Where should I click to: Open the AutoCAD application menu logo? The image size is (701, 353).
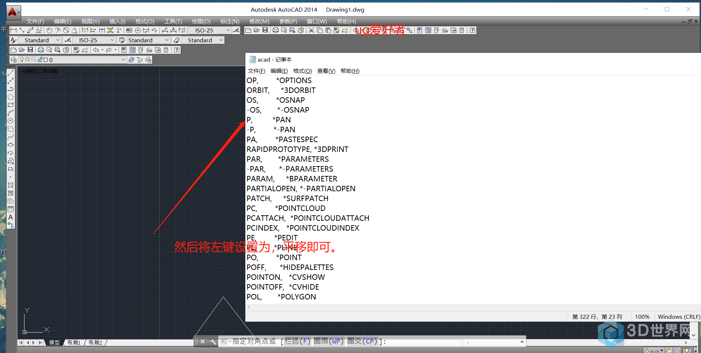[14, 12]
